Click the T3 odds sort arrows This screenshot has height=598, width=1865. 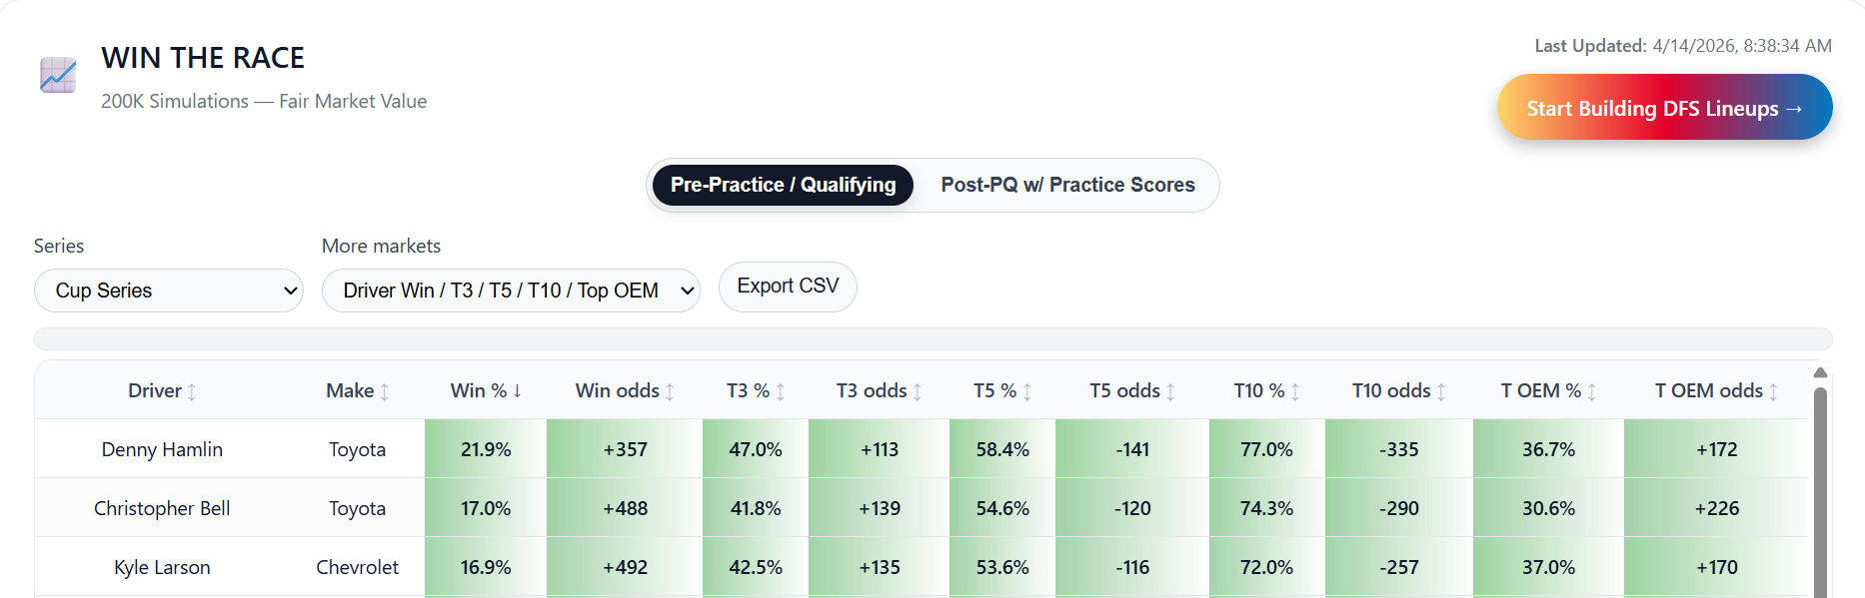pyautogui.click(x=918, y=392)
